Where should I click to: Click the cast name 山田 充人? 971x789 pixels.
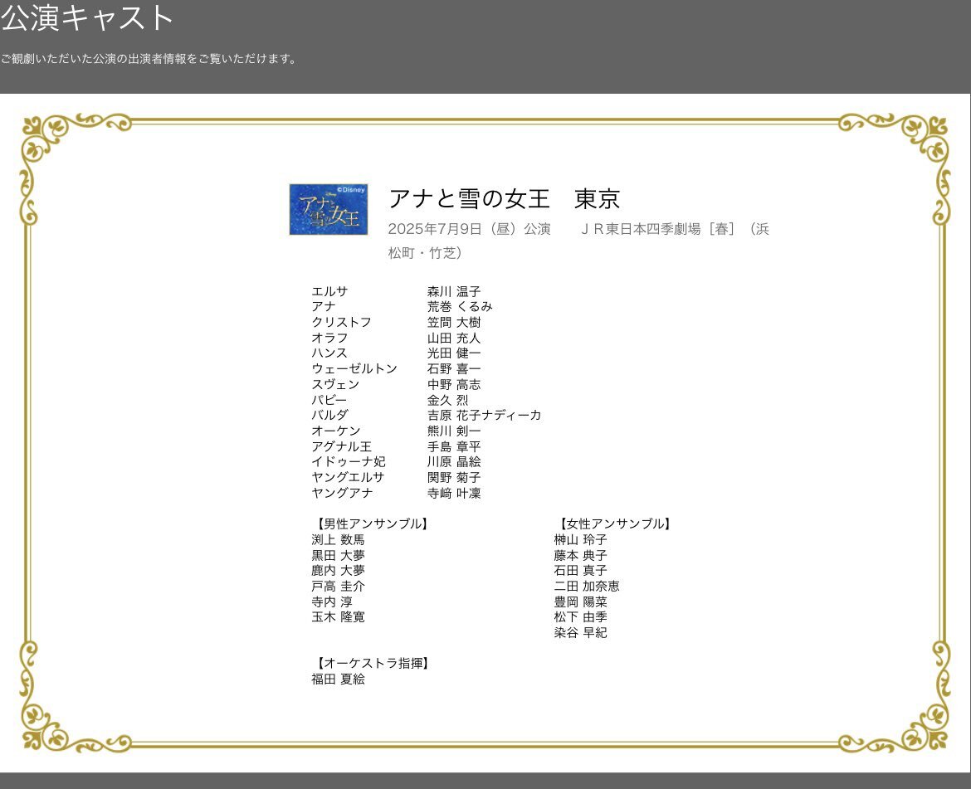[454, 338]
